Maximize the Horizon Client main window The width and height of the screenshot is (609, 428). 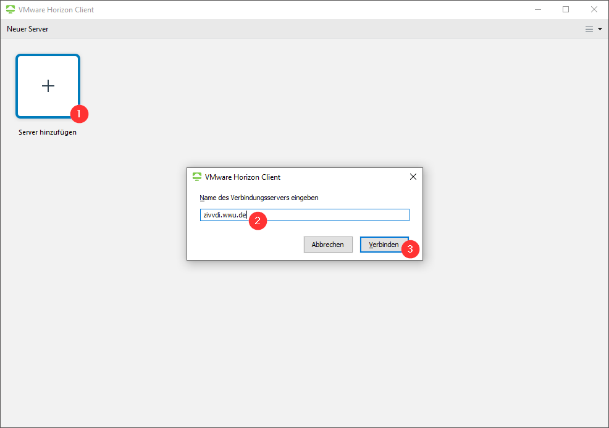566,10
